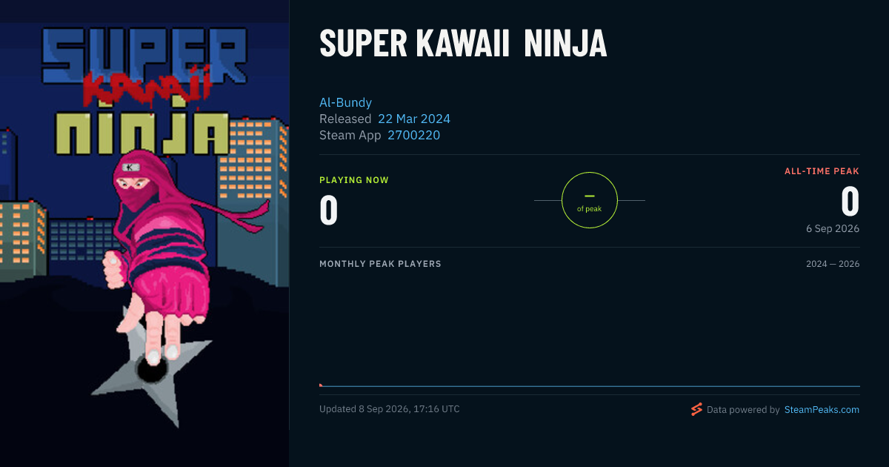This screenshot has width=889, height=467.
Task: Open the SteamPeaks.com link
Action: 822,409
